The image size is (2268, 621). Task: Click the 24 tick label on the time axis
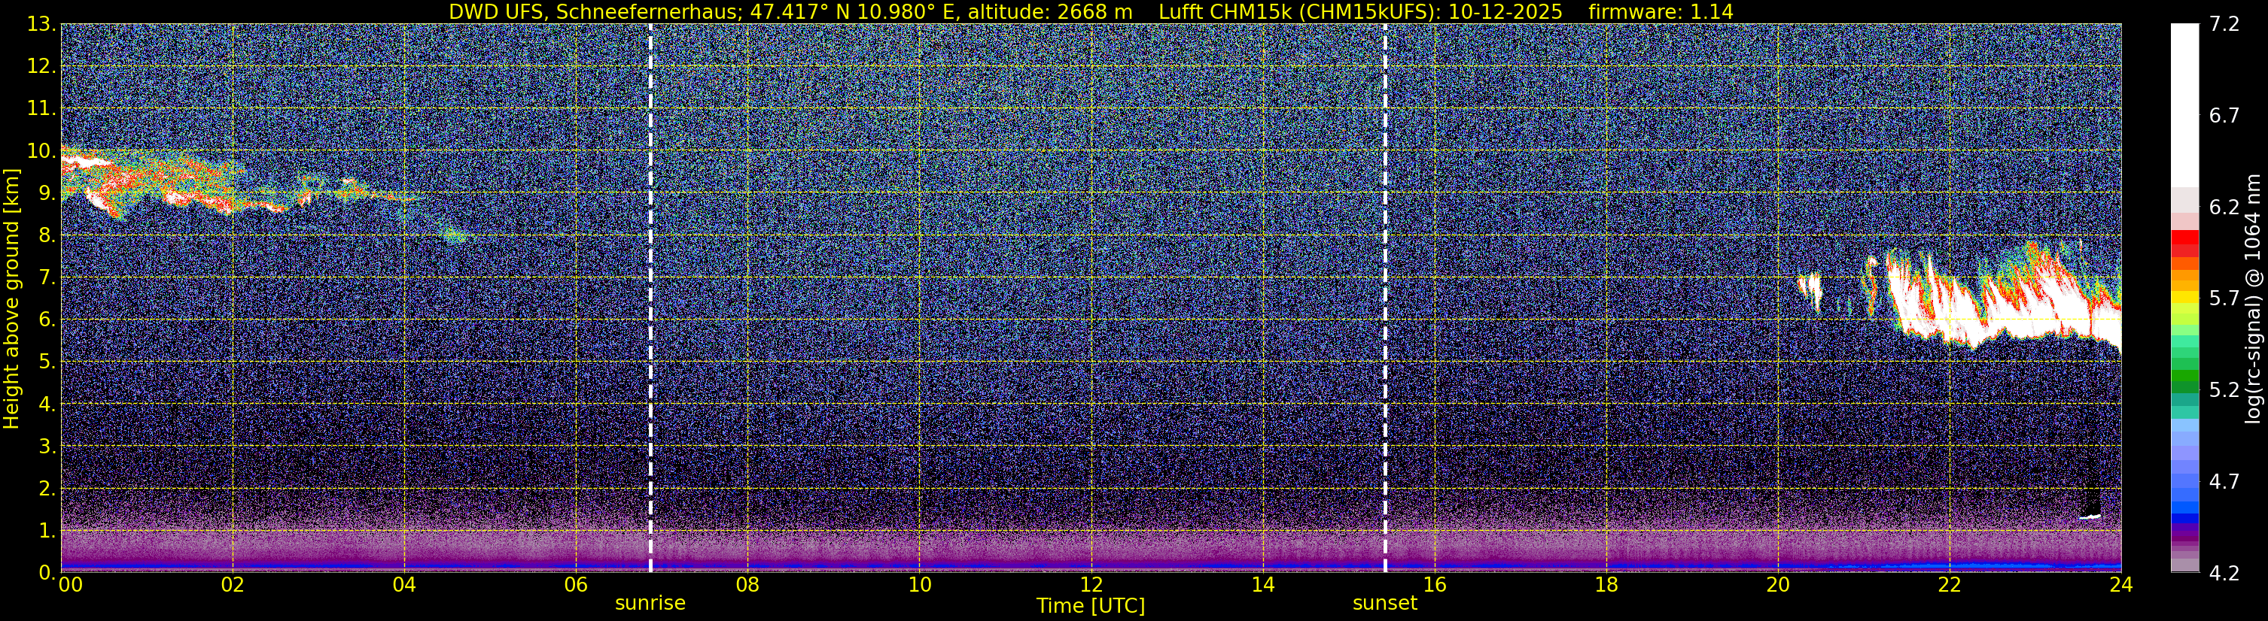tap(2121, 585)
